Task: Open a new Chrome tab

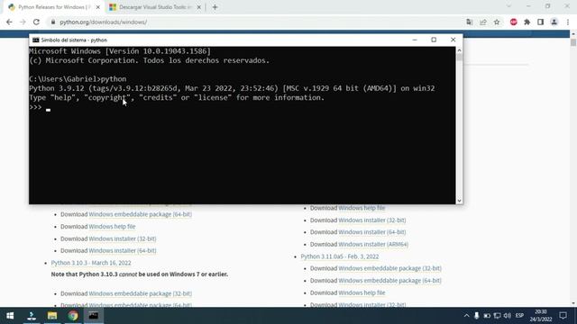Action: pyautogui.click(x=215, y=7)
